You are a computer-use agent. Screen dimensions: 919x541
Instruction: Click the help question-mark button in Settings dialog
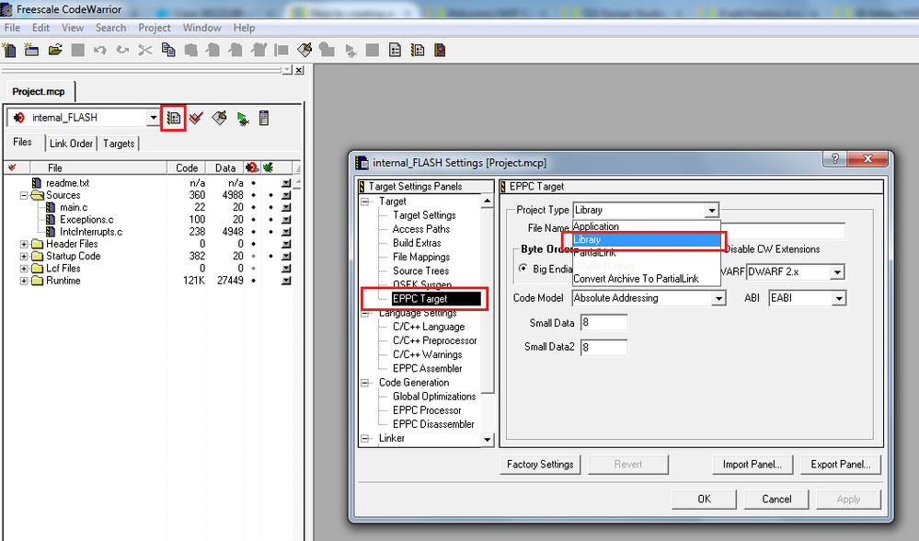pos(834,158)
